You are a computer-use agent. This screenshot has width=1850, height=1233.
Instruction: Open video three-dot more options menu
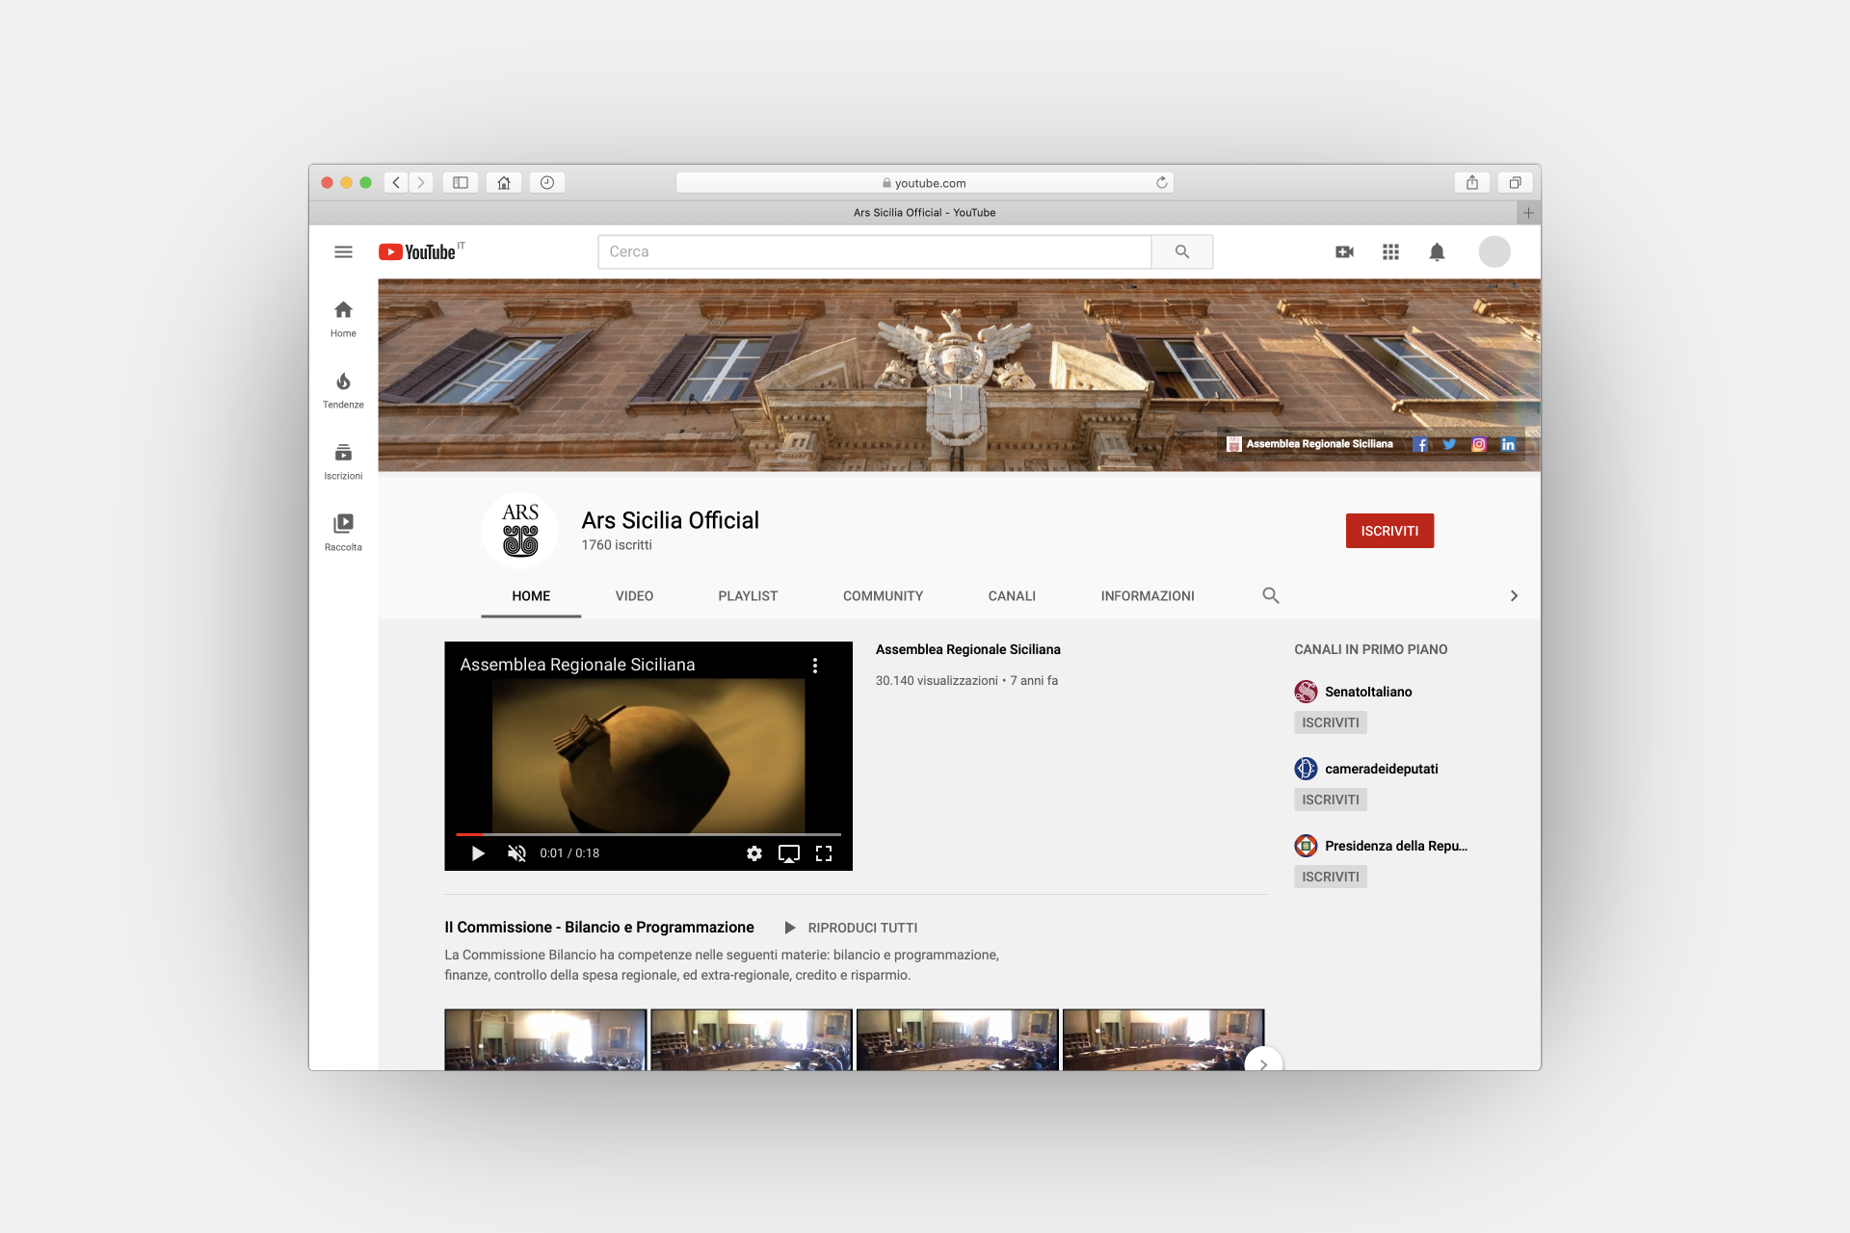coord(815,666)
